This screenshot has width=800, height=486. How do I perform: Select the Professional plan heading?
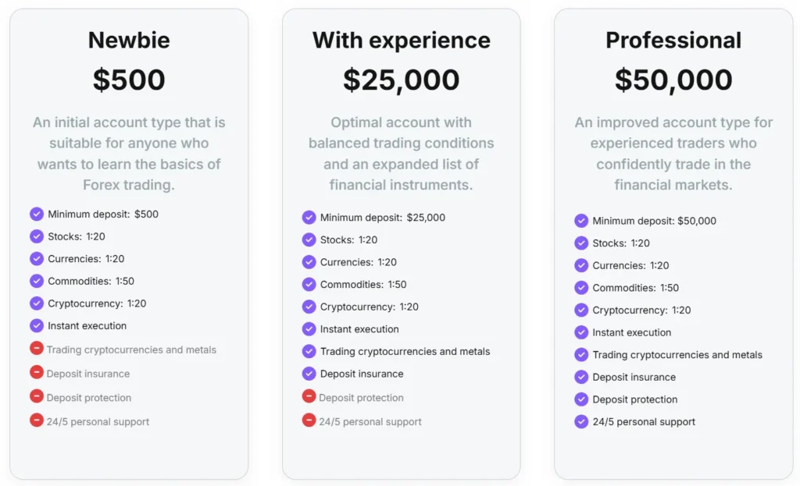(x=673, y=41)
